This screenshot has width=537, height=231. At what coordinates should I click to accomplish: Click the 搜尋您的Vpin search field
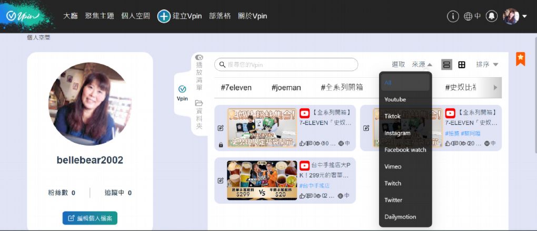click(x=286, y=65)
